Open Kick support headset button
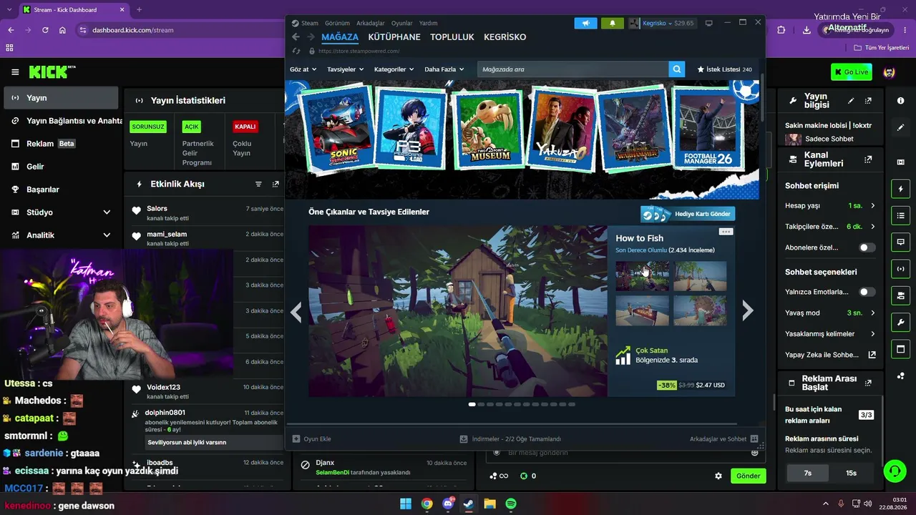This screenshot has height=515, width=916. (895, 471)
